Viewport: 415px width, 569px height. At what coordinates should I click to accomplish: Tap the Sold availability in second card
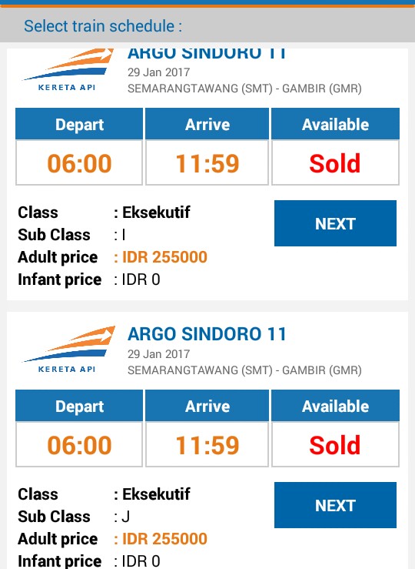[x=335, y=444]
